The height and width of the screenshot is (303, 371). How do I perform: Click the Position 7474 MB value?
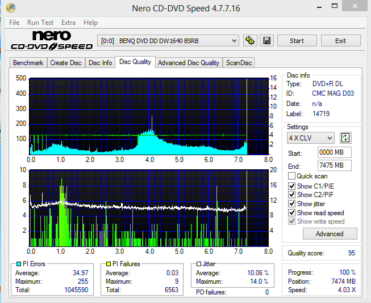point(343,281)
